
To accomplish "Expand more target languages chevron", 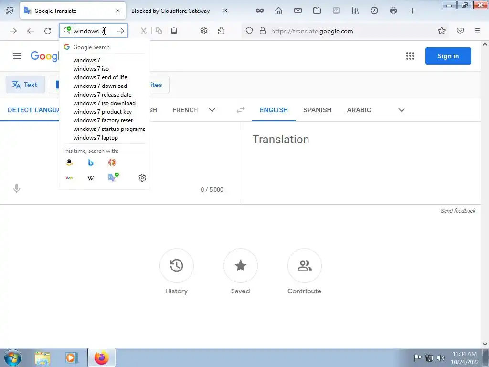I will [x=401, y=110].
